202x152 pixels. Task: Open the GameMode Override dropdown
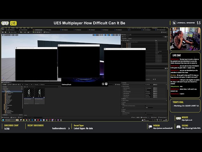click(149, 85)
